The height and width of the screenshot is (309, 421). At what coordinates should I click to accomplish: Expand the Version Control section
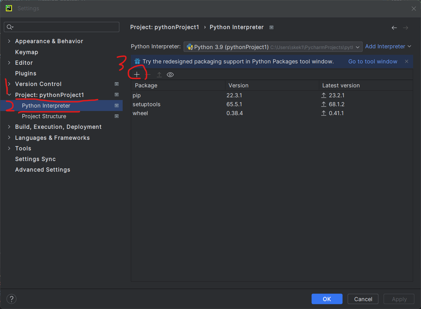click(9, 84)
